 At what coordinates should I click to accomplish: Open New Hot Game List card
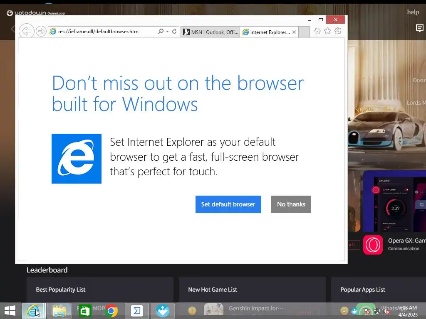tap(252, 290)
